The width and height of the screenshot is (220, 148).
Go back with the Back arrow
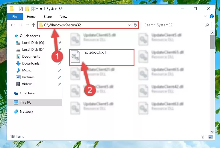pos(12,25)
